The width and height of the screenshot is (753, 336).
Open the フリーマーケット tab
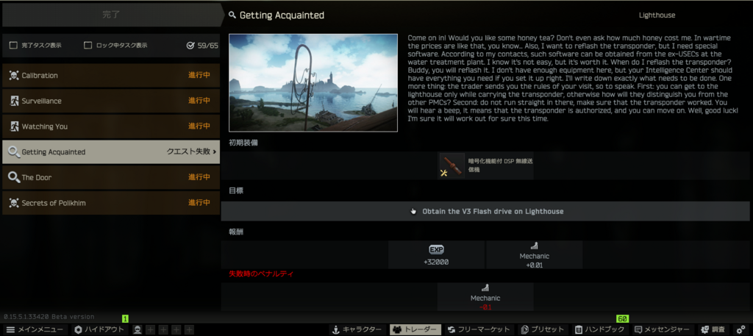(479, 330)
